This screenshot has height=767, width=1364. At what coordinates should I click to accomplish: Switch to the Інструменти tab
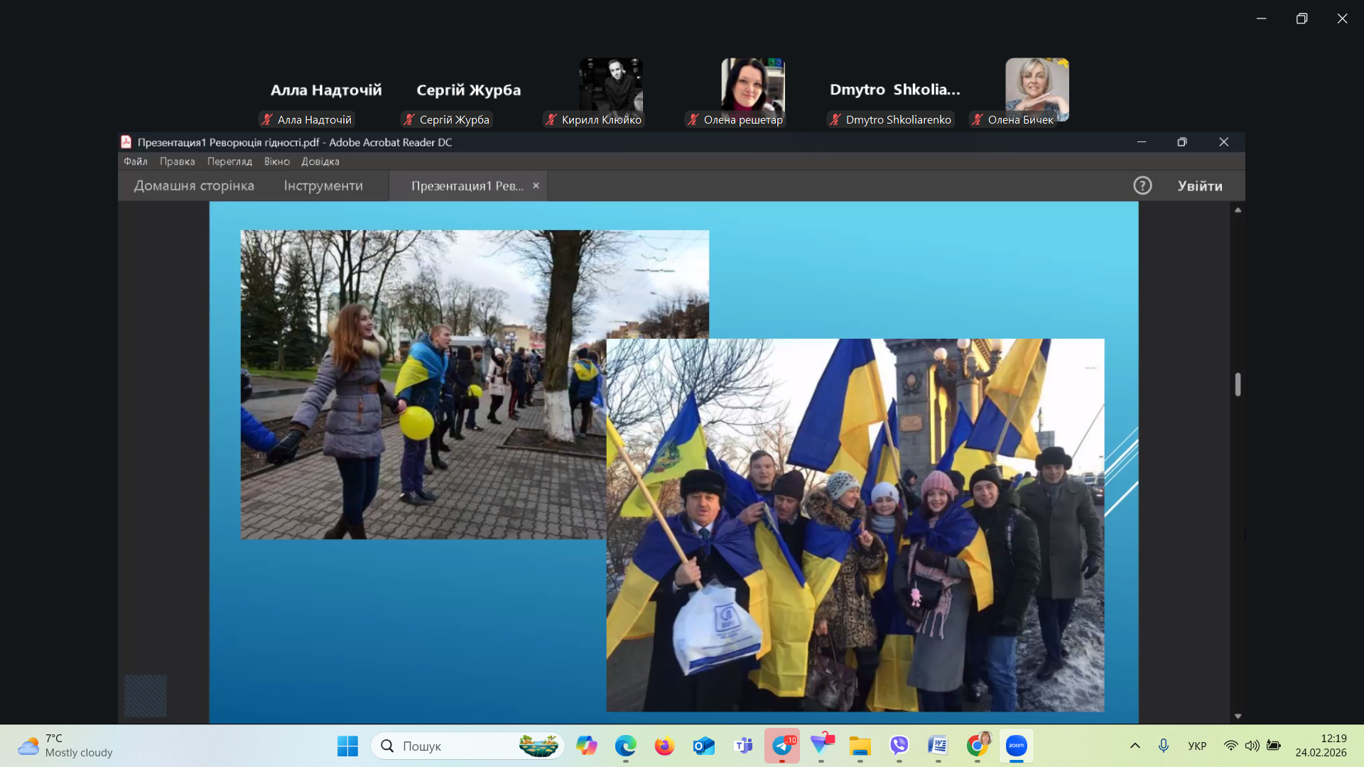(x=323, y=185)
